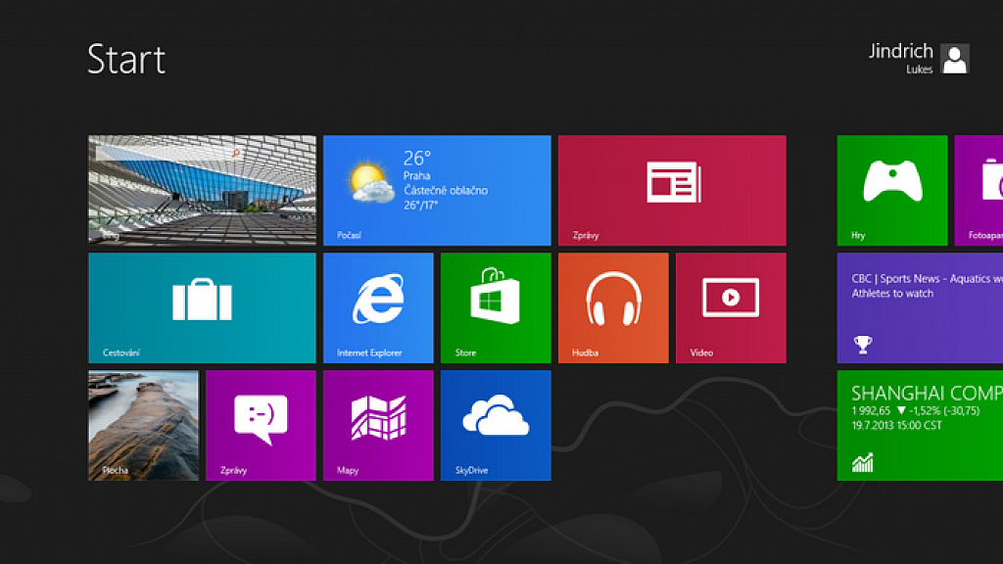Click the sun and cloud weather icon
The height and width of the screenshot is (564, 1003).
click(x=371, y=183)
